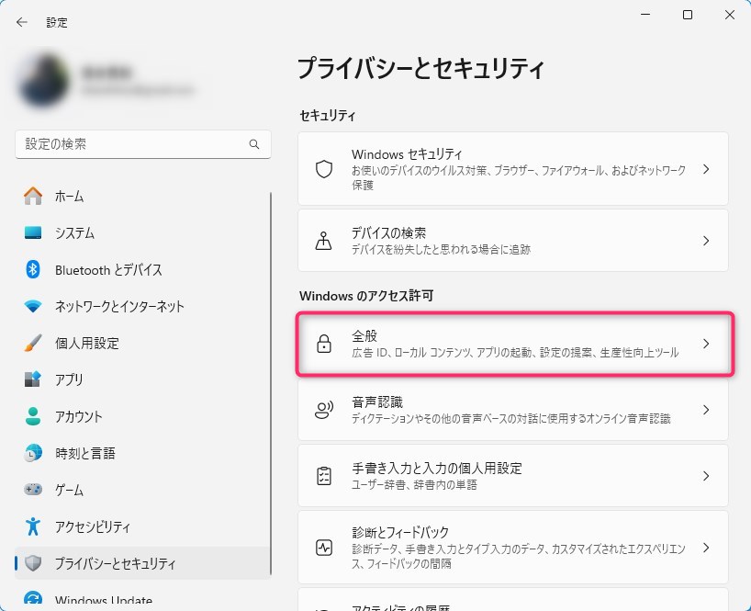Expand Windows セキュリティ with its chevron
The image size is (751, 611).
tap(706, 170)
